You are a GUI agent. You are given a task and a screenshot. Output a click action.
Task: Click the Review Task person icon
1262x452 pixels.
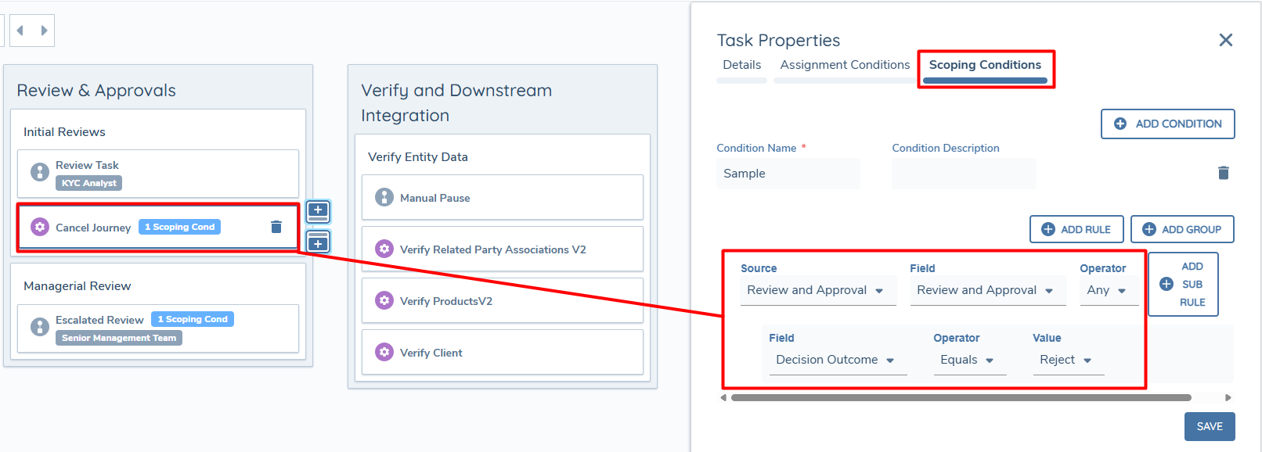pyautogui.click(x=40, y=172)
